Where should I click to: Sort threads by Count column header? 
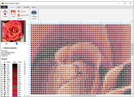(20, 62)
